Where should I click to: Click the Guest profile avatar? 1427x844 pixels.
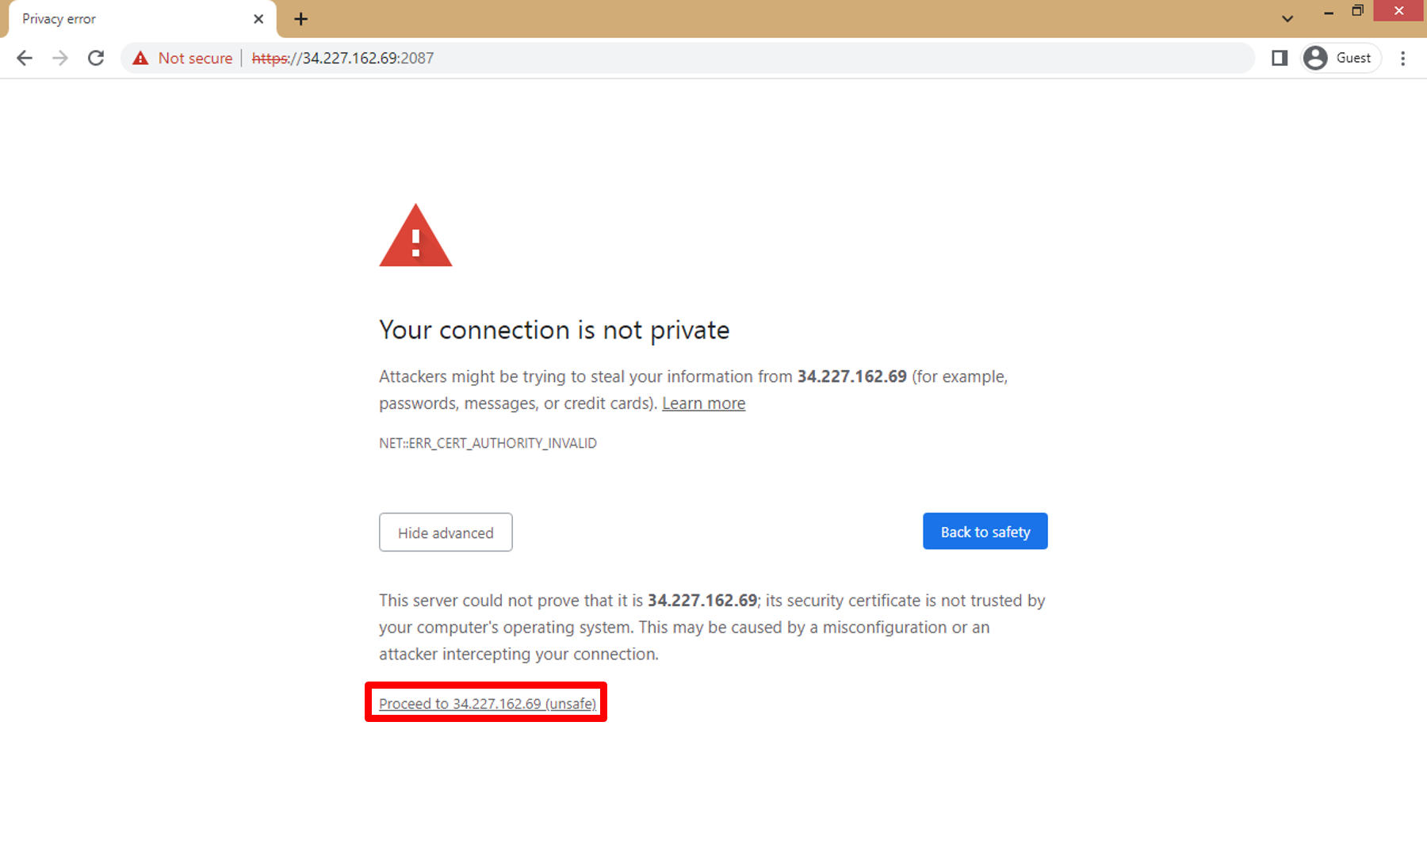(1315, 58)
